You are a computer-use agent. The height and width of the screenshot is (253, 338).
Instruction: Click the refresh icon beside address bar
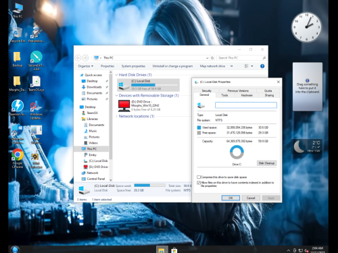tap(212, 58)
